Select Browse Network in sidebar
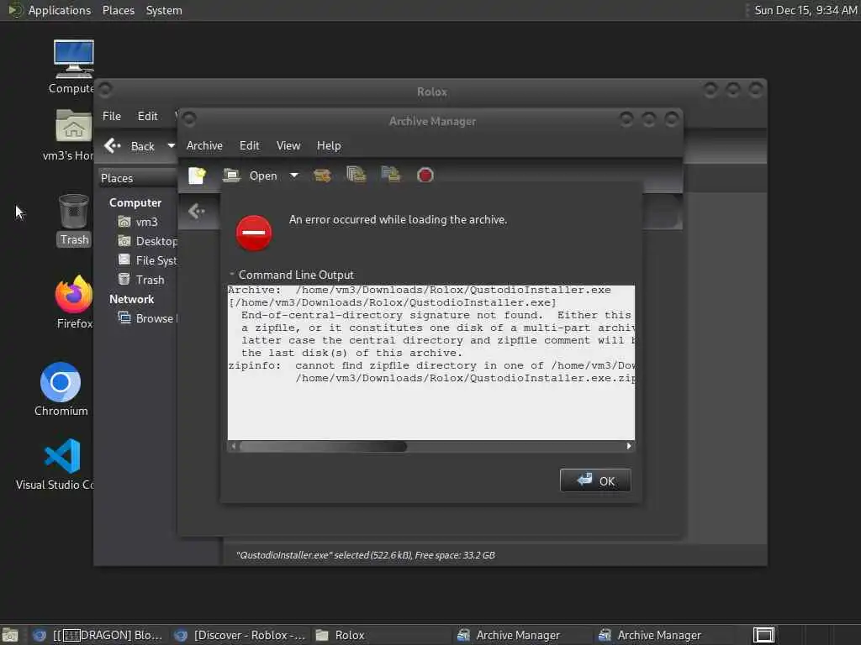 coord(147,318)
